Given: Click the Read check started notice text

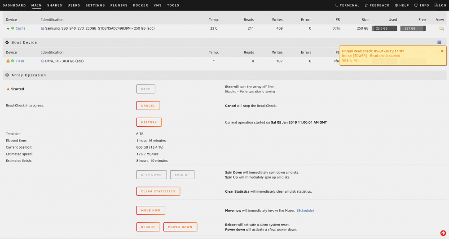Looking at the screenshot, I should [x=371, y=56].
